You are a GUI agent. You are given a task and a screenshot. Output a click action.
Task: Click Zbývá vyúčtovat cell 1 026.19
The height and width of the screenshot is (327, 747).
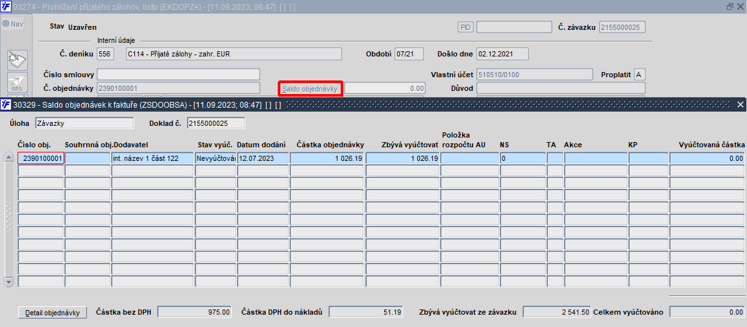(x=402, y=158)
